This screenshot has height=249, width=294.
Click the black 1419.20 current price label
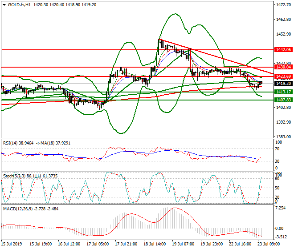coord(283,83)
